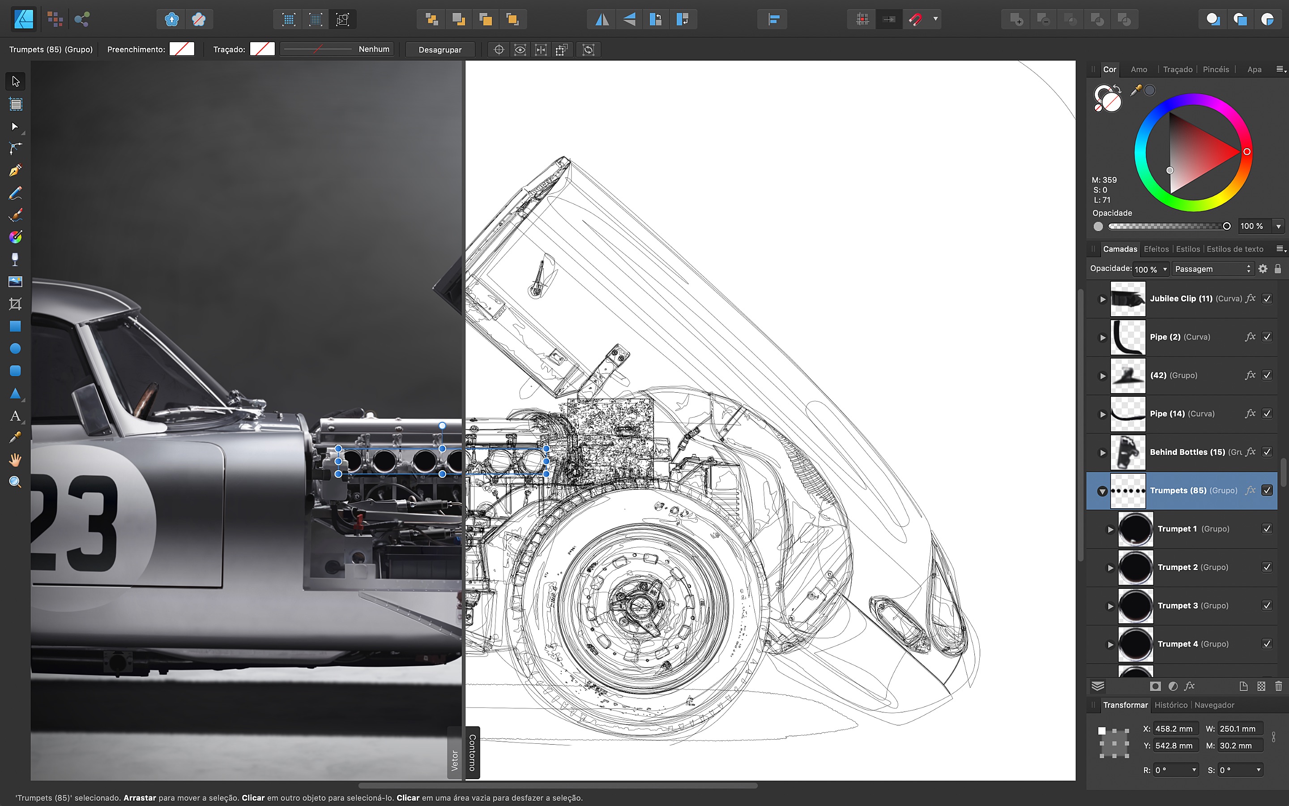Open the colour opacity percentage dropdown

1278,227
